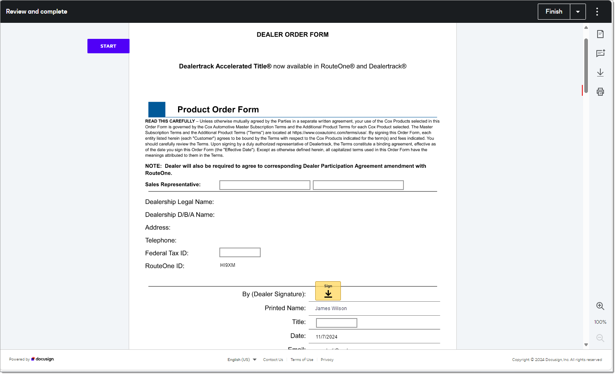Click the zoom in magnifier icon
616x375 pixels.
click(x=600, y=306)
